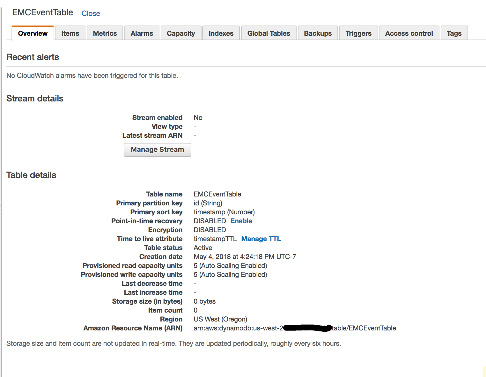The height and width of the screenshot is (377, 486).
Task: Open the Indexes tab
Action: [221, 33]
